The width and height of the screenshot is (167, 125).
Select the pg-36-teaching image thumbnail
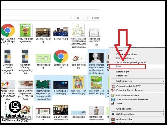61,110
